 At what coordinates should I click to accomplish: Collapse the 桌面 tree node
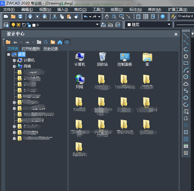[9, 54]
